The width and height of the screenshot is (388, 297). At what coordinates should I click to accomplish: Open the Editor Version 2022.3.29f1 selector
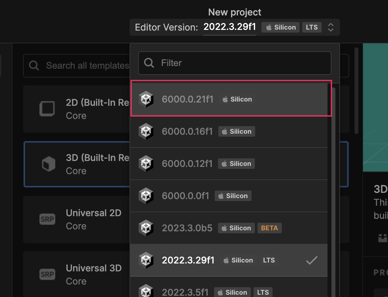pos(230,27)
